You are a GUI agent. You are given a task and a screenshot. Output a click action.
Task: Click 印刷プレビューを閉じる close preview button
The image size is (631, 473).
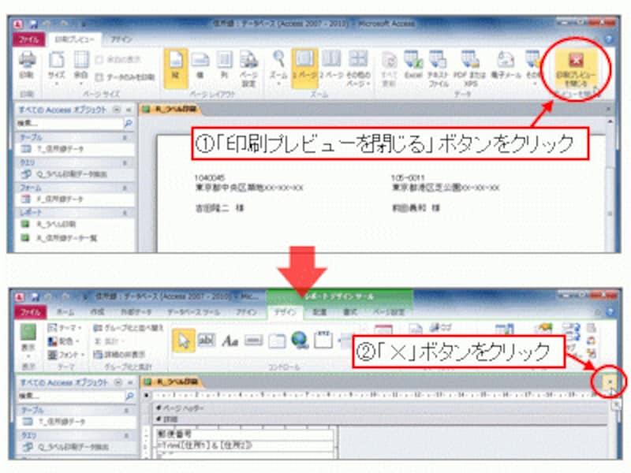point(576,69)
